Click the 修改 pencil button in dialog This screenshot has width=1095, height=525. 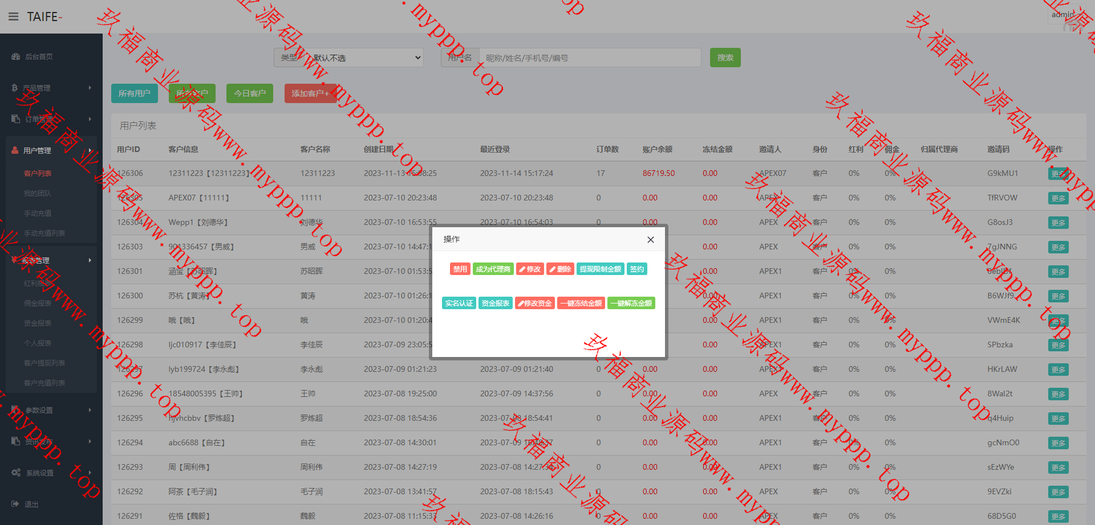point(530,269)
